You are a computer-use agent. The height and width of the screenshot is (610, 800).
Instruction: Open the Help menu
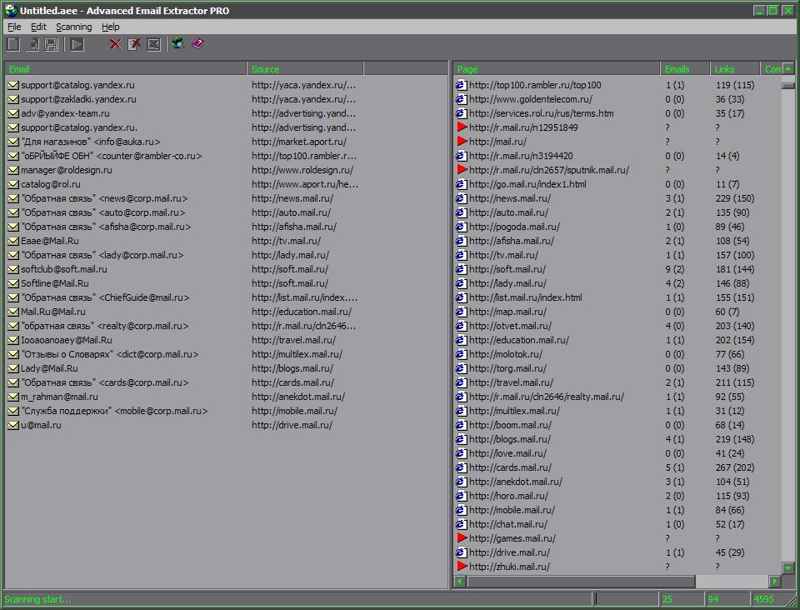click(110, 27)
